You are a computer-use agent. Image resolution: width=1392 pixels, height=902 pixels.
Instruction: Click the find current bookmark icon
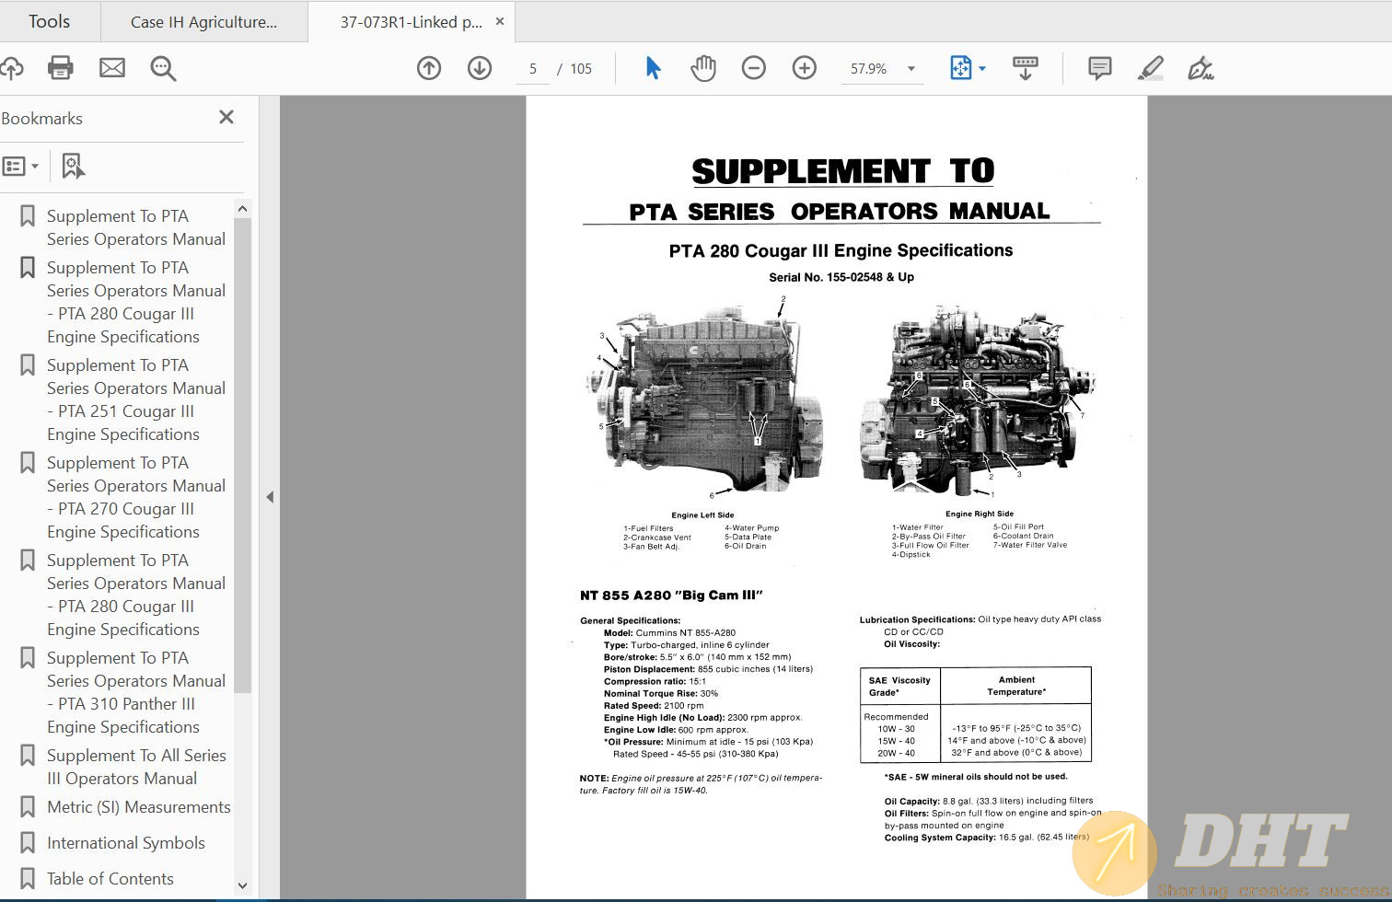73,167
